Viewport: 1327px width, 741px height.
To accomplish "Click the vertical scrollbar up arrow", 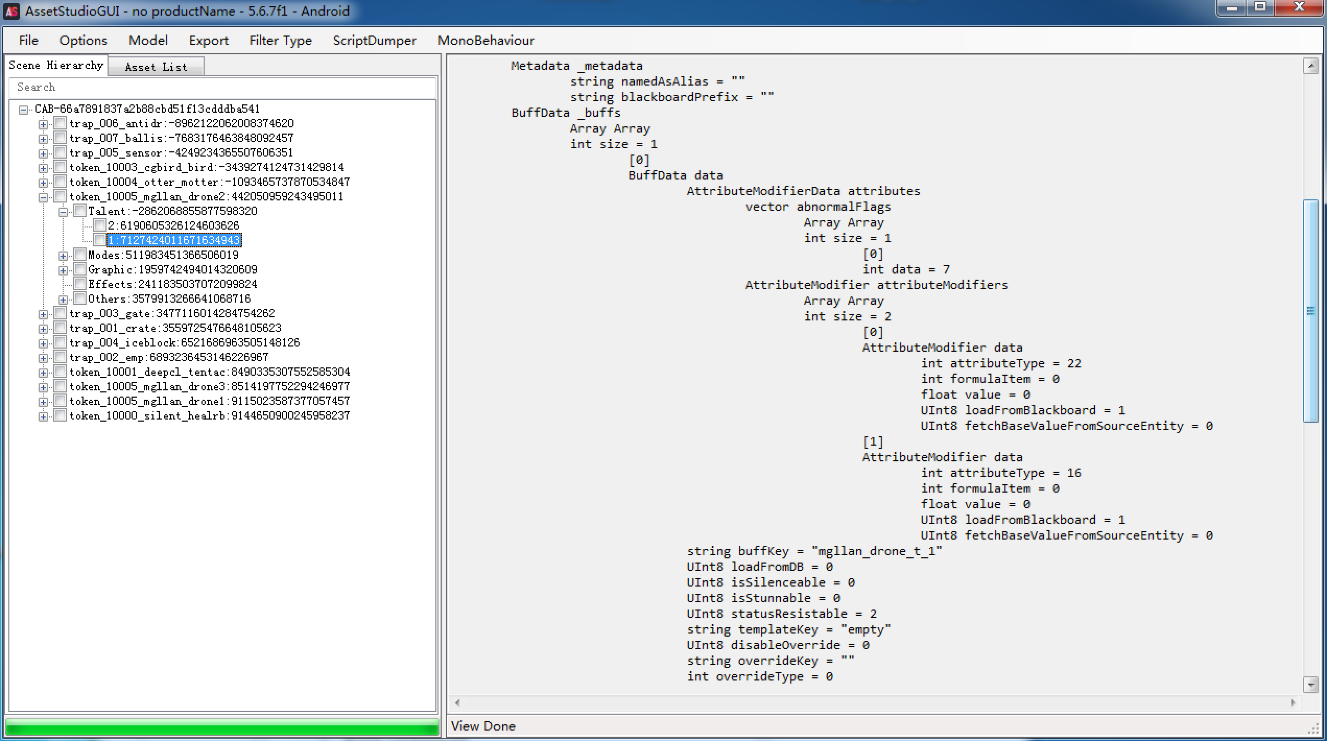I will 1310,66.
